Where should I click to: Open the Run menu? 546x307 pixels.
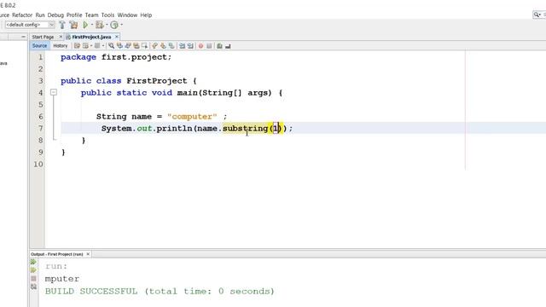tap(40, 15)
